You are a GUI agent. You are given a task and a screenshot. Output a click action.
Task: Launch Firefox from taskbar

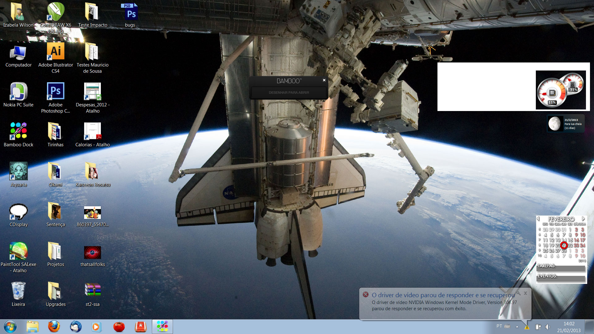pos(54,327)
